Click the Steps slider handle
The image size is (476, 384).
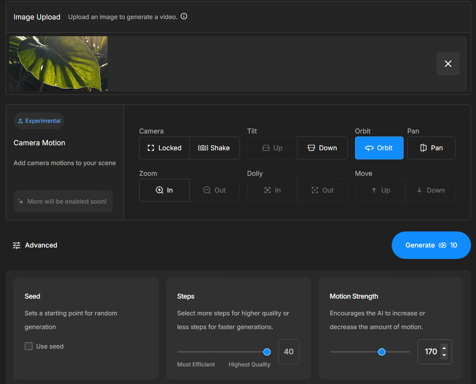(x=267, y=352)
